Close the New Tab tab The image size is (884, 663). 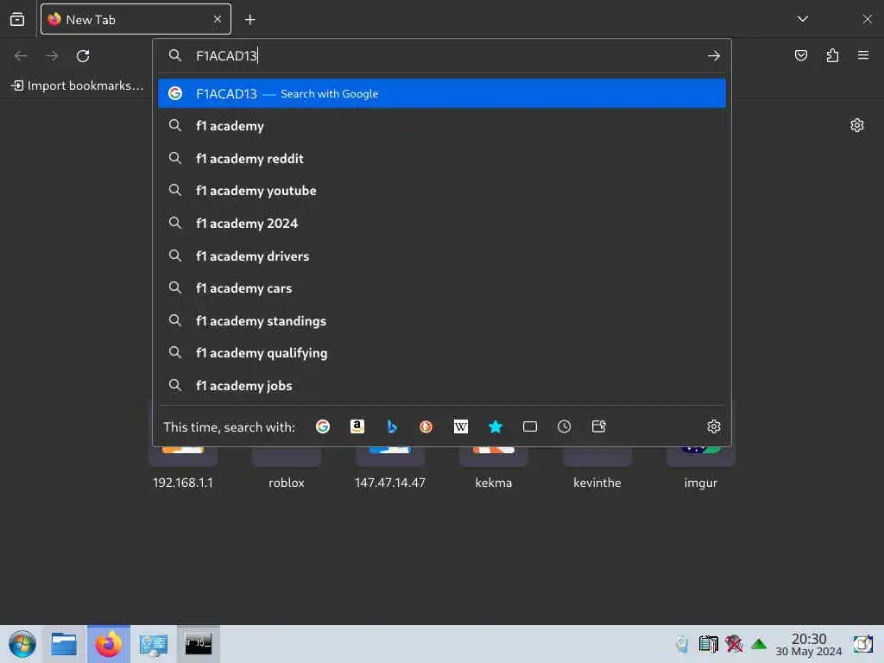[218, 19]
